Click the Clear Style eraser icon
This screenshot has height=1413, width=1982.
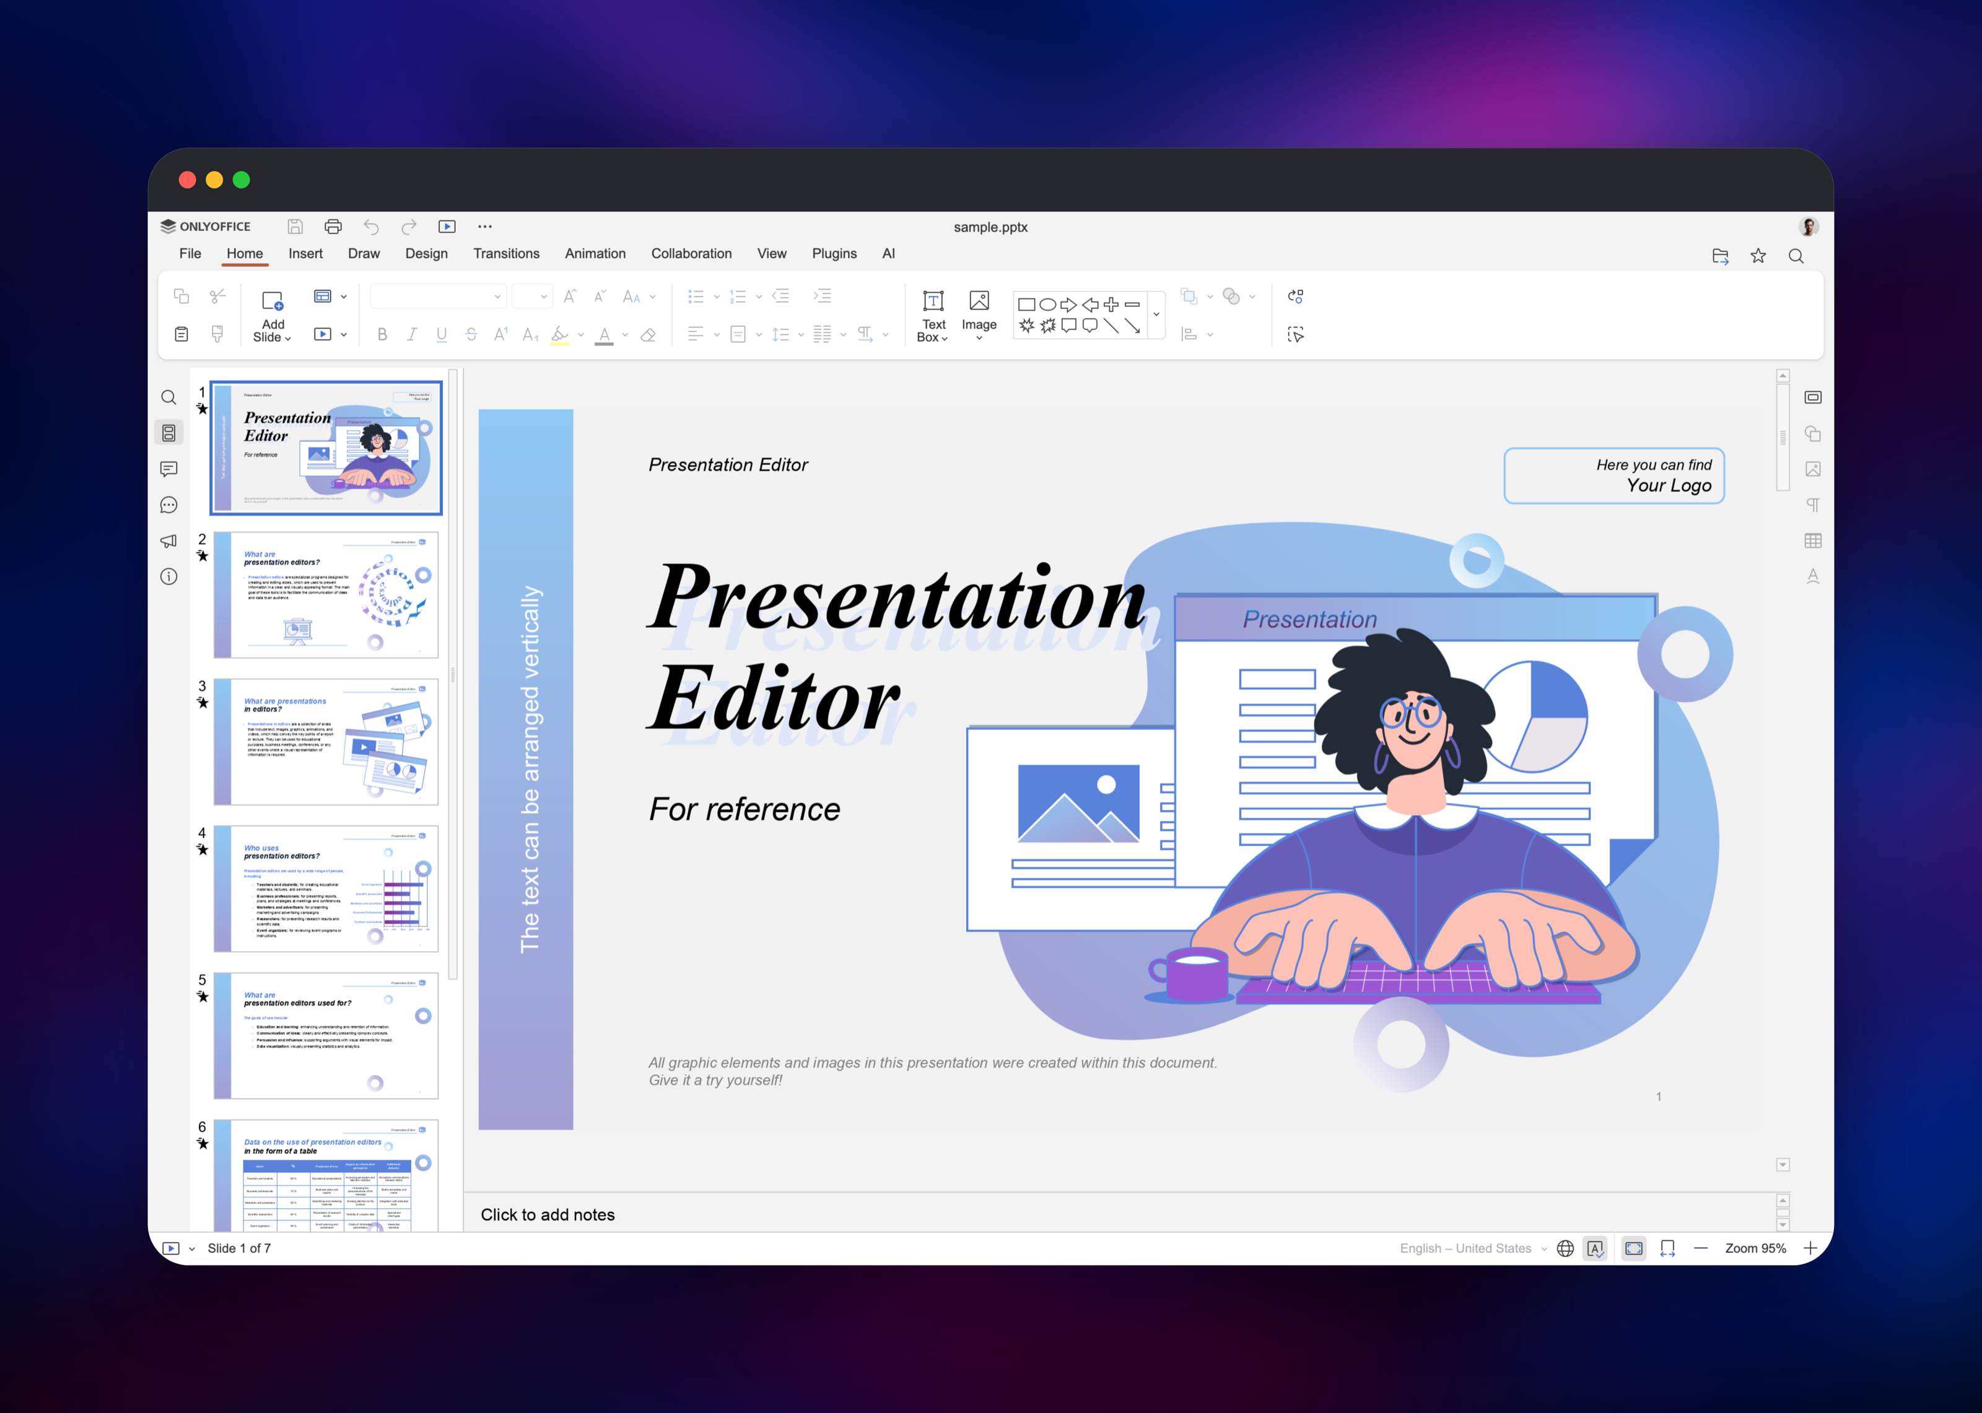coord(648,334)
